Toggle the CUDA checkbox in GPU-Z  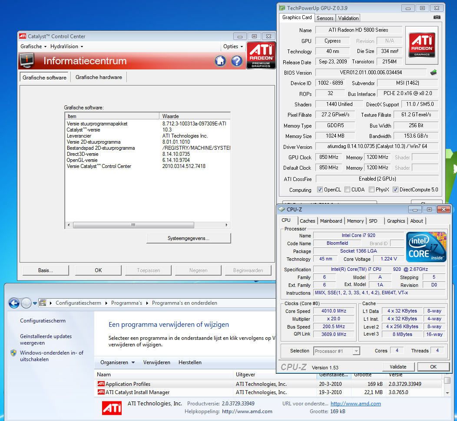click(x=347, y=190)
